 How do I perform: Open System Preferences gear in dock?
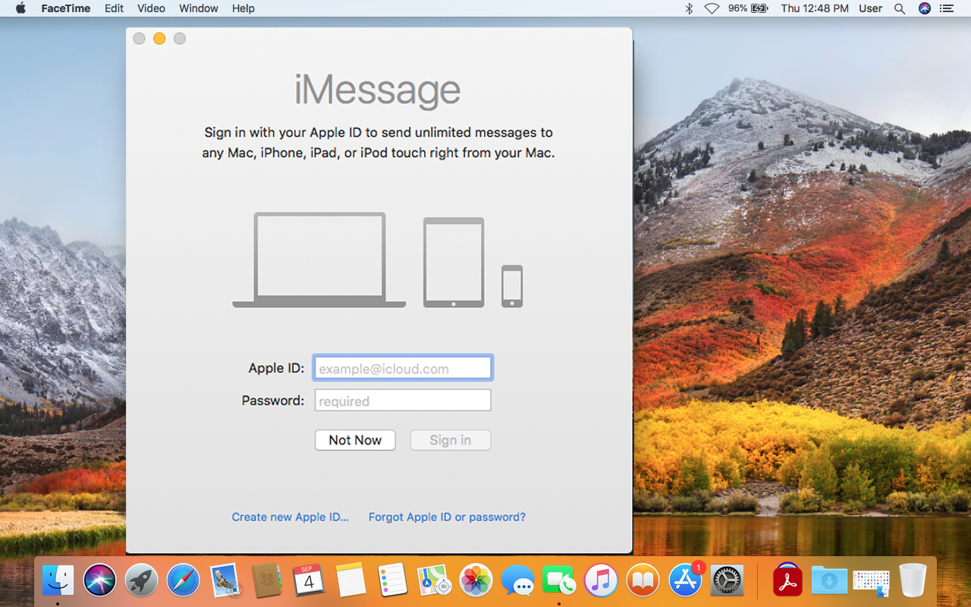727,581
